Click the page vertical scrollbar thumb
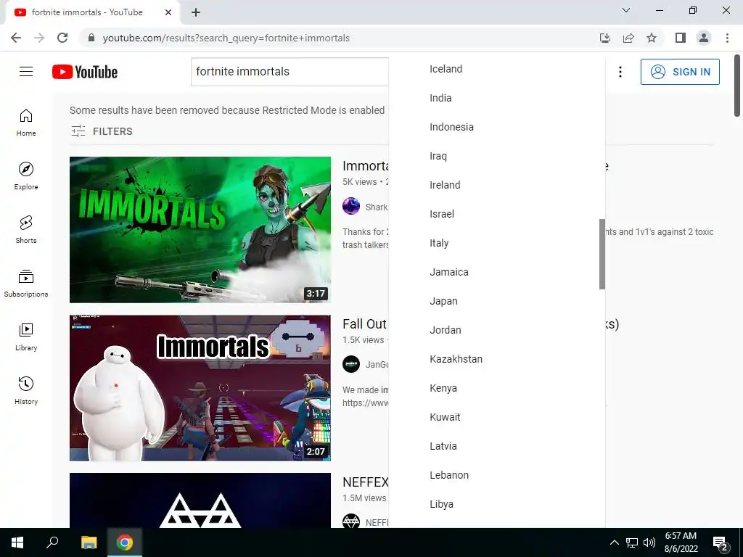 coord(737,86)
